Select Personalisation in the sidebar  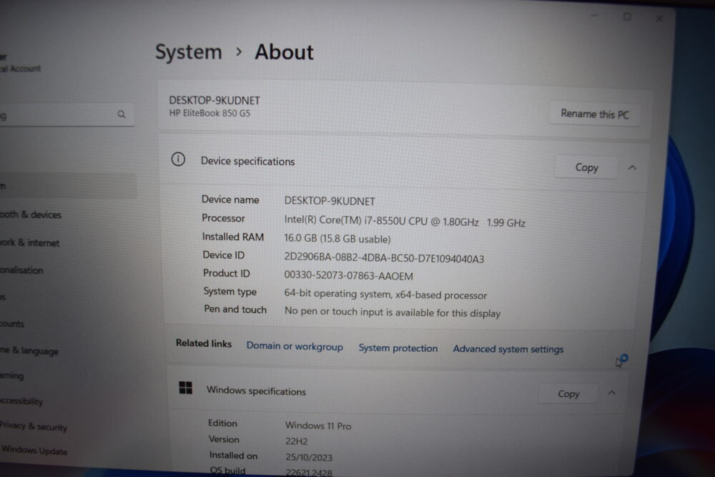tap(21, 270)
